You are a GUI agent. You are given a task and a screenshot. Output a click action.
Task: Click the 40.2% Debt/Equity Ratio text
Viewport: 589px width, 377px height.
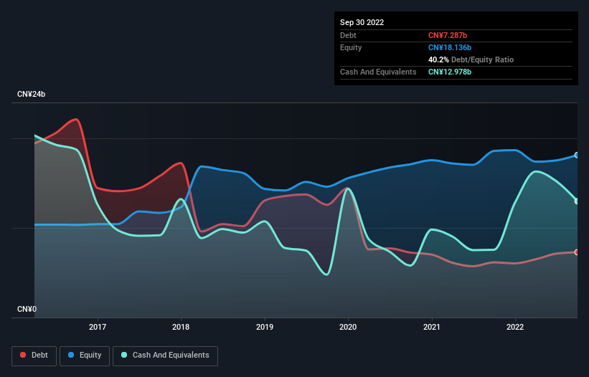coord(471,59)
